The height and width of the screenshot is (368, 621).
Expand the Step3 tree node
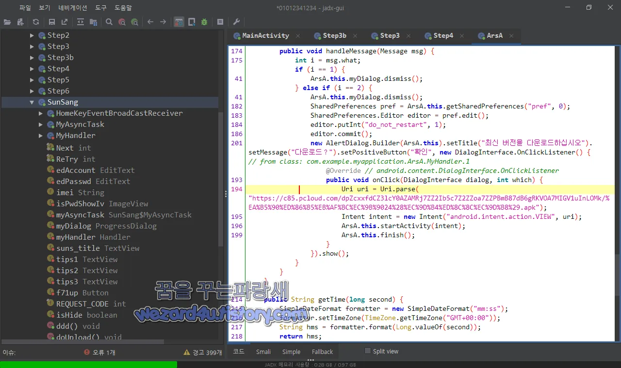coord(32,46)
